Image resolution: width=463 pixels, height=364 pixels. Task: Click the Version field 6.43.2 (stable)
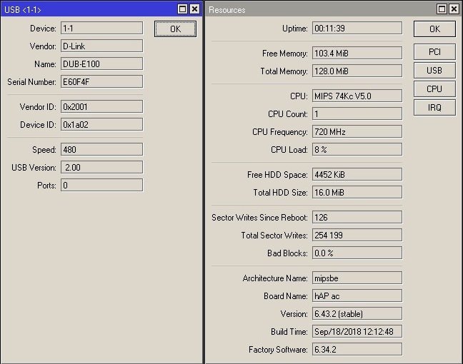pos(357,314)
